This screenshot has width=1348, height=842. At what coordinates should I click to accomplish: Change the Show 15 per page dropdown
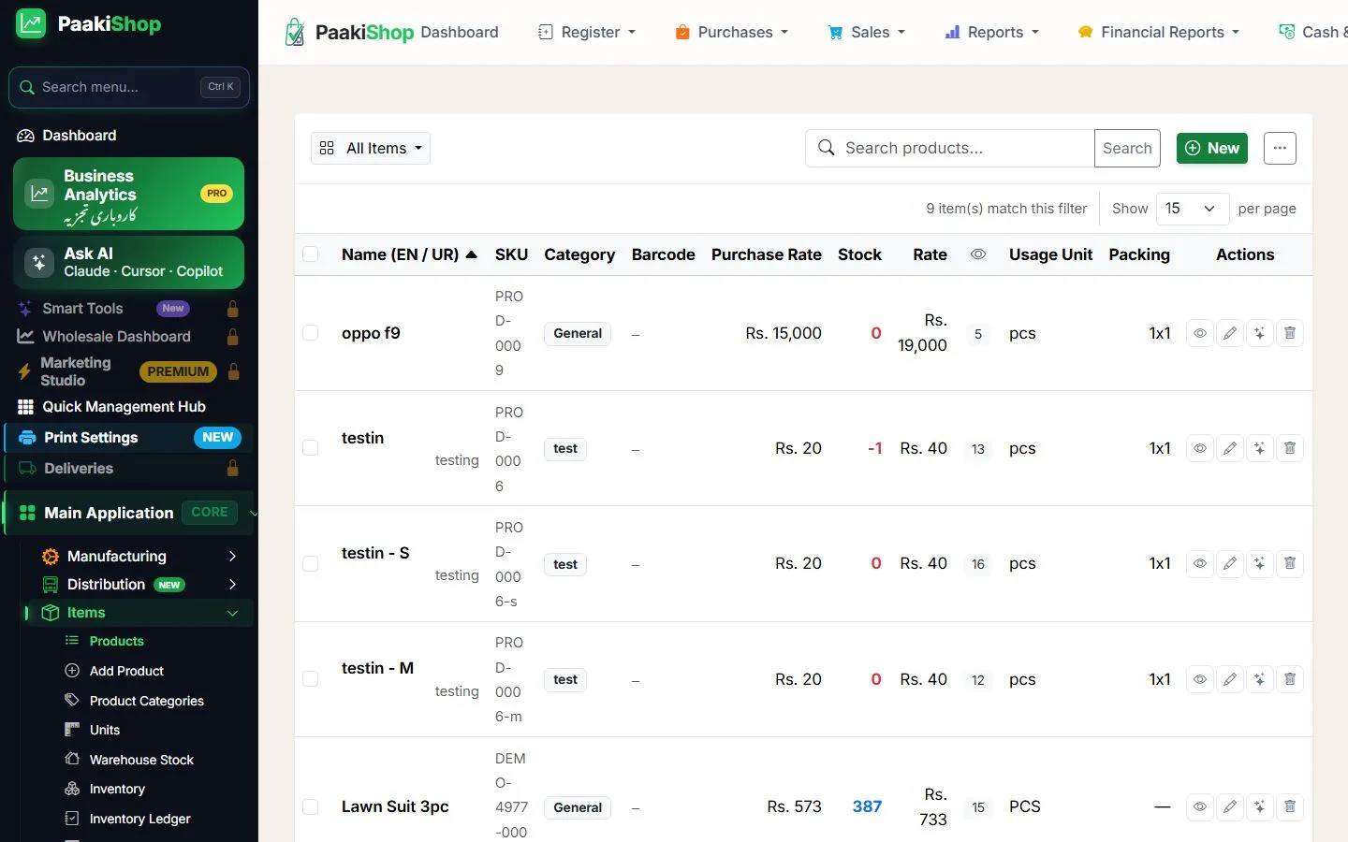[1193, 209]
